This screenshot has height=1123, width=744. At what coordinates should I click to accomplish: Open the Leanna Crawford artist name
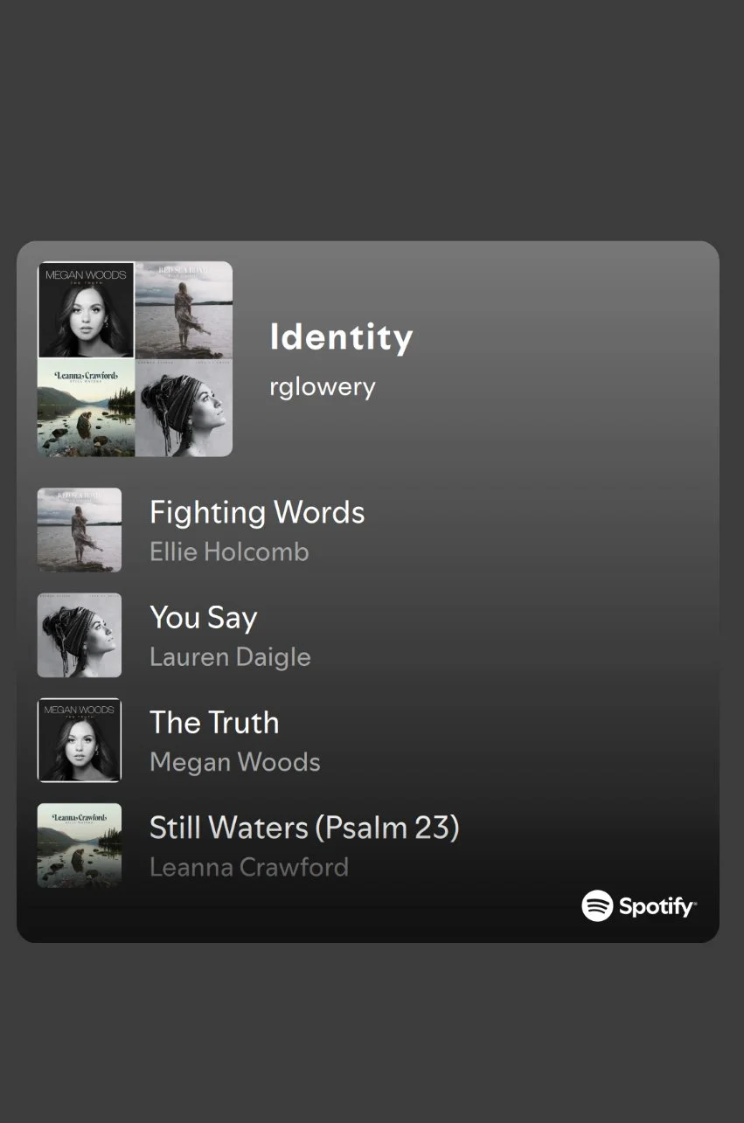pyautogui.click(x=249, y=867)
